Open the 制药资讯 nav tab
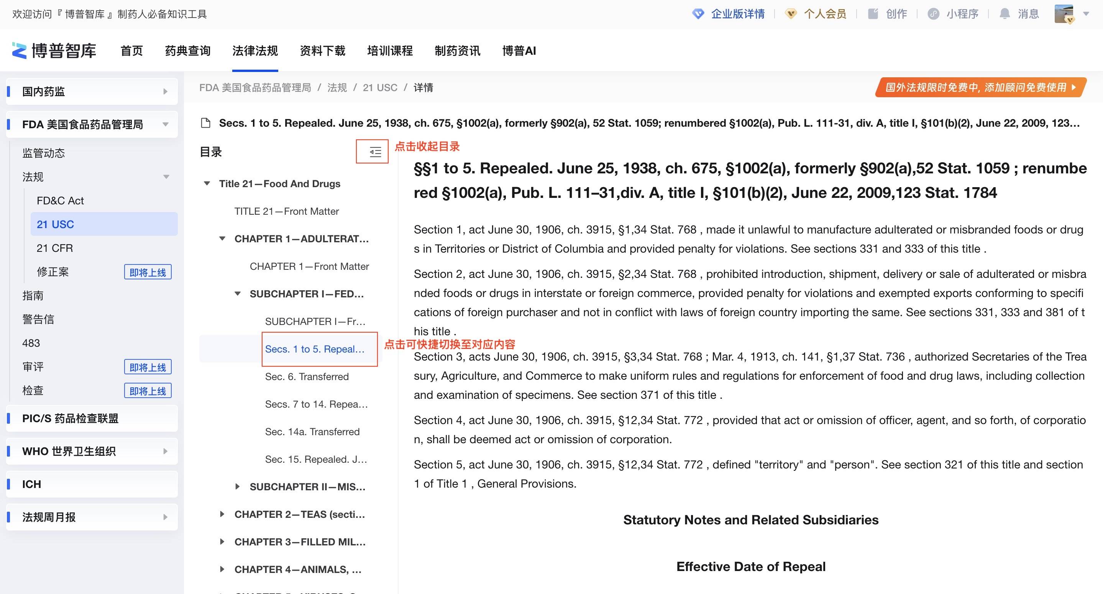The image size is (1103, 594). (457, 51)
